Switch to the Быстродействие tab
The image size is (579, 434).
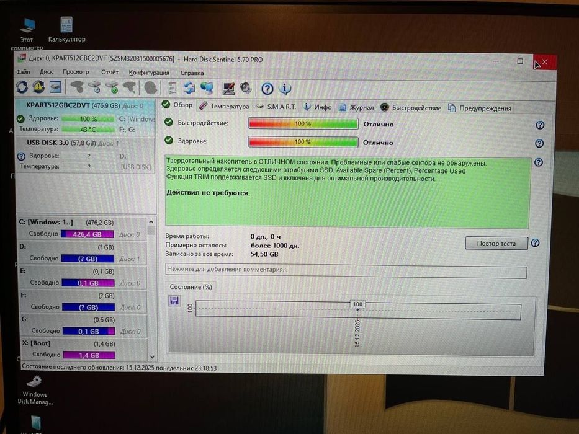pos(411,108)
